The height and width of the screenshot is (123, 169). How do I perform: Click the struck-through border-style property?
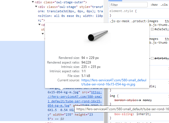(126, 100)
